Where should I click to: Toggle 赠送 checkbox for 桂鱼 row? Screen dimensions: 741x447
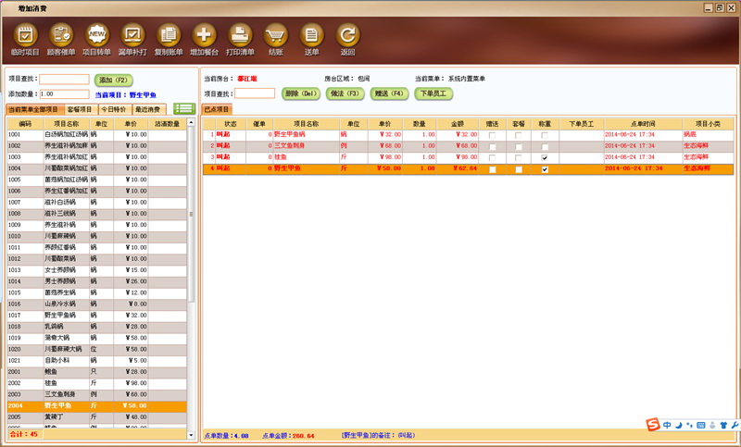[492, 157]
